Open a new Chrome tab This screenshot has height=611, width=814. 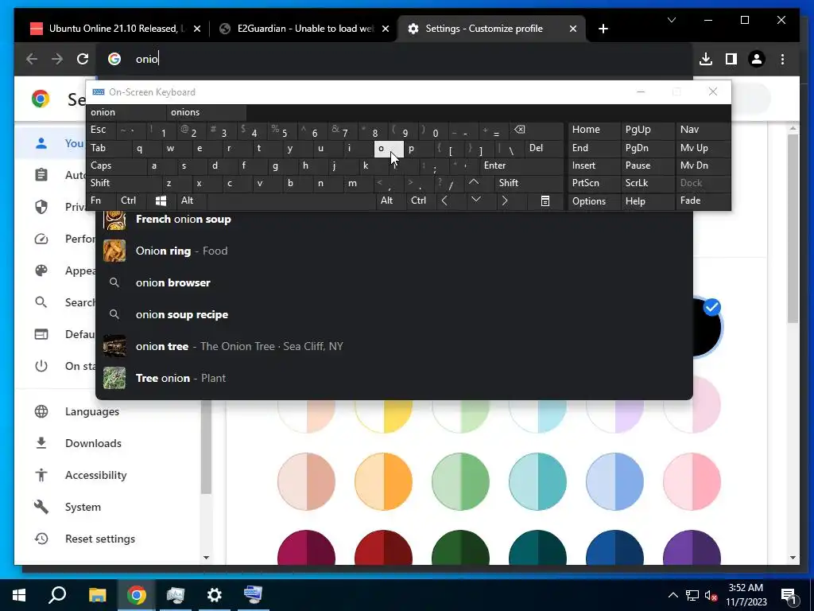(603, 29)
